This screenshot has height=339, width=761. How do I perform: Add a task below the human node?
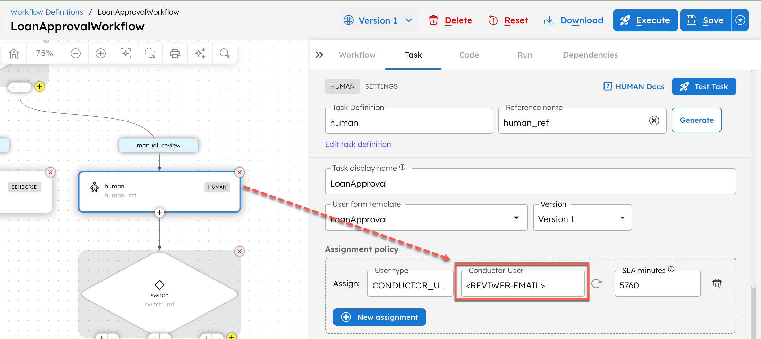click(x=159, y=213)
